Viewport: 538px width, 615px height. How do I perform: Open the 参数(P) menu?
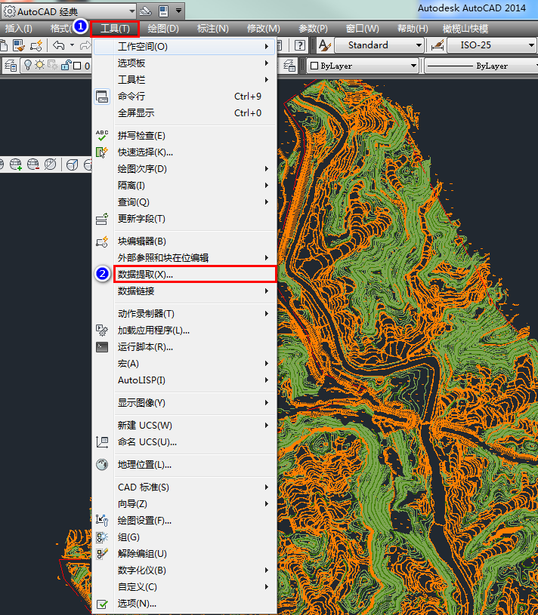pos(313,29)
